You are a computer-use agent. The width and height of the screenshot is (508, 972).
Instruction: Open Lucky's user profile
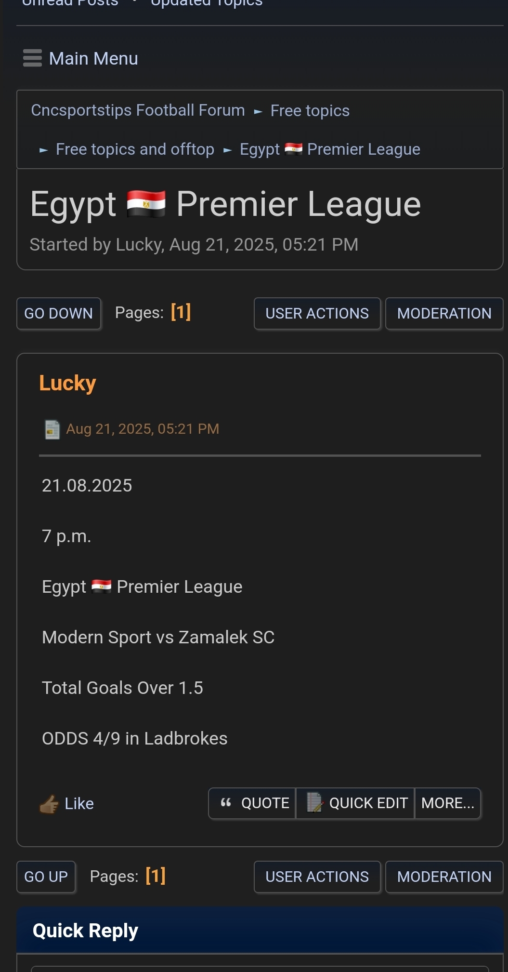click(67, 384)
